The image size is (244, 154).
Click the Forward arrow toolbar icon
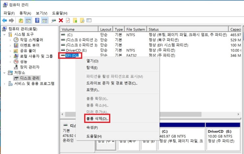tap(11, 20)
